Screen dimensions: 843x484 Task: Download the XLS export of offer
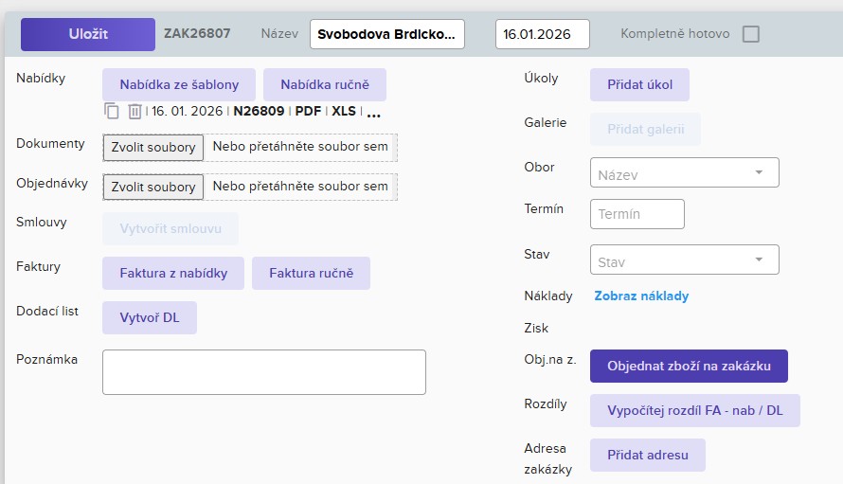(x=343, y=111)
